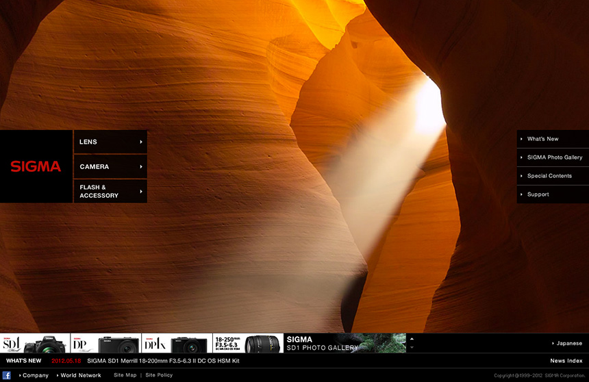
Task: Expand the Flash & Accessory menu arrow
Action: pyautogui.click(x=141, y=192)
